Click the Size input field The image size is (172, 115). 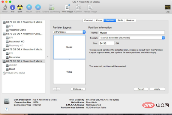click(x=107, y=43)
